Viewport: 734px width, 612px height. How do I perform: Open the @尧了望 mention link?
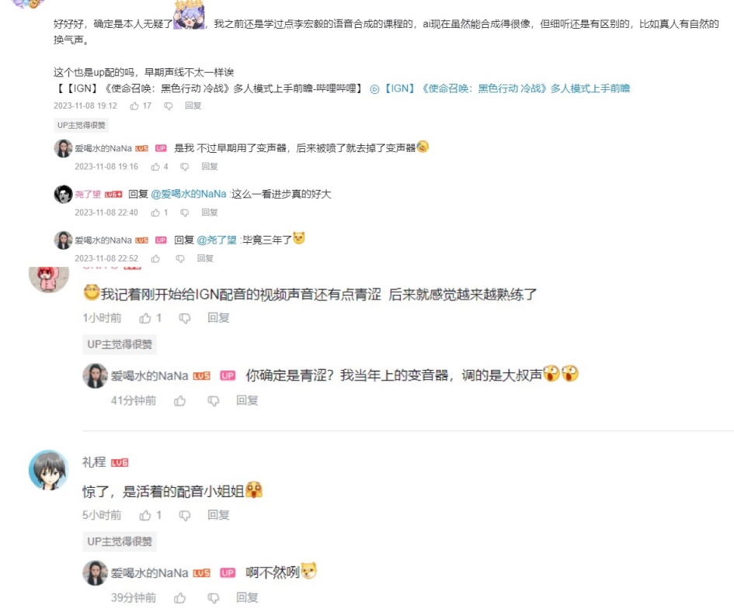[216, 240]
